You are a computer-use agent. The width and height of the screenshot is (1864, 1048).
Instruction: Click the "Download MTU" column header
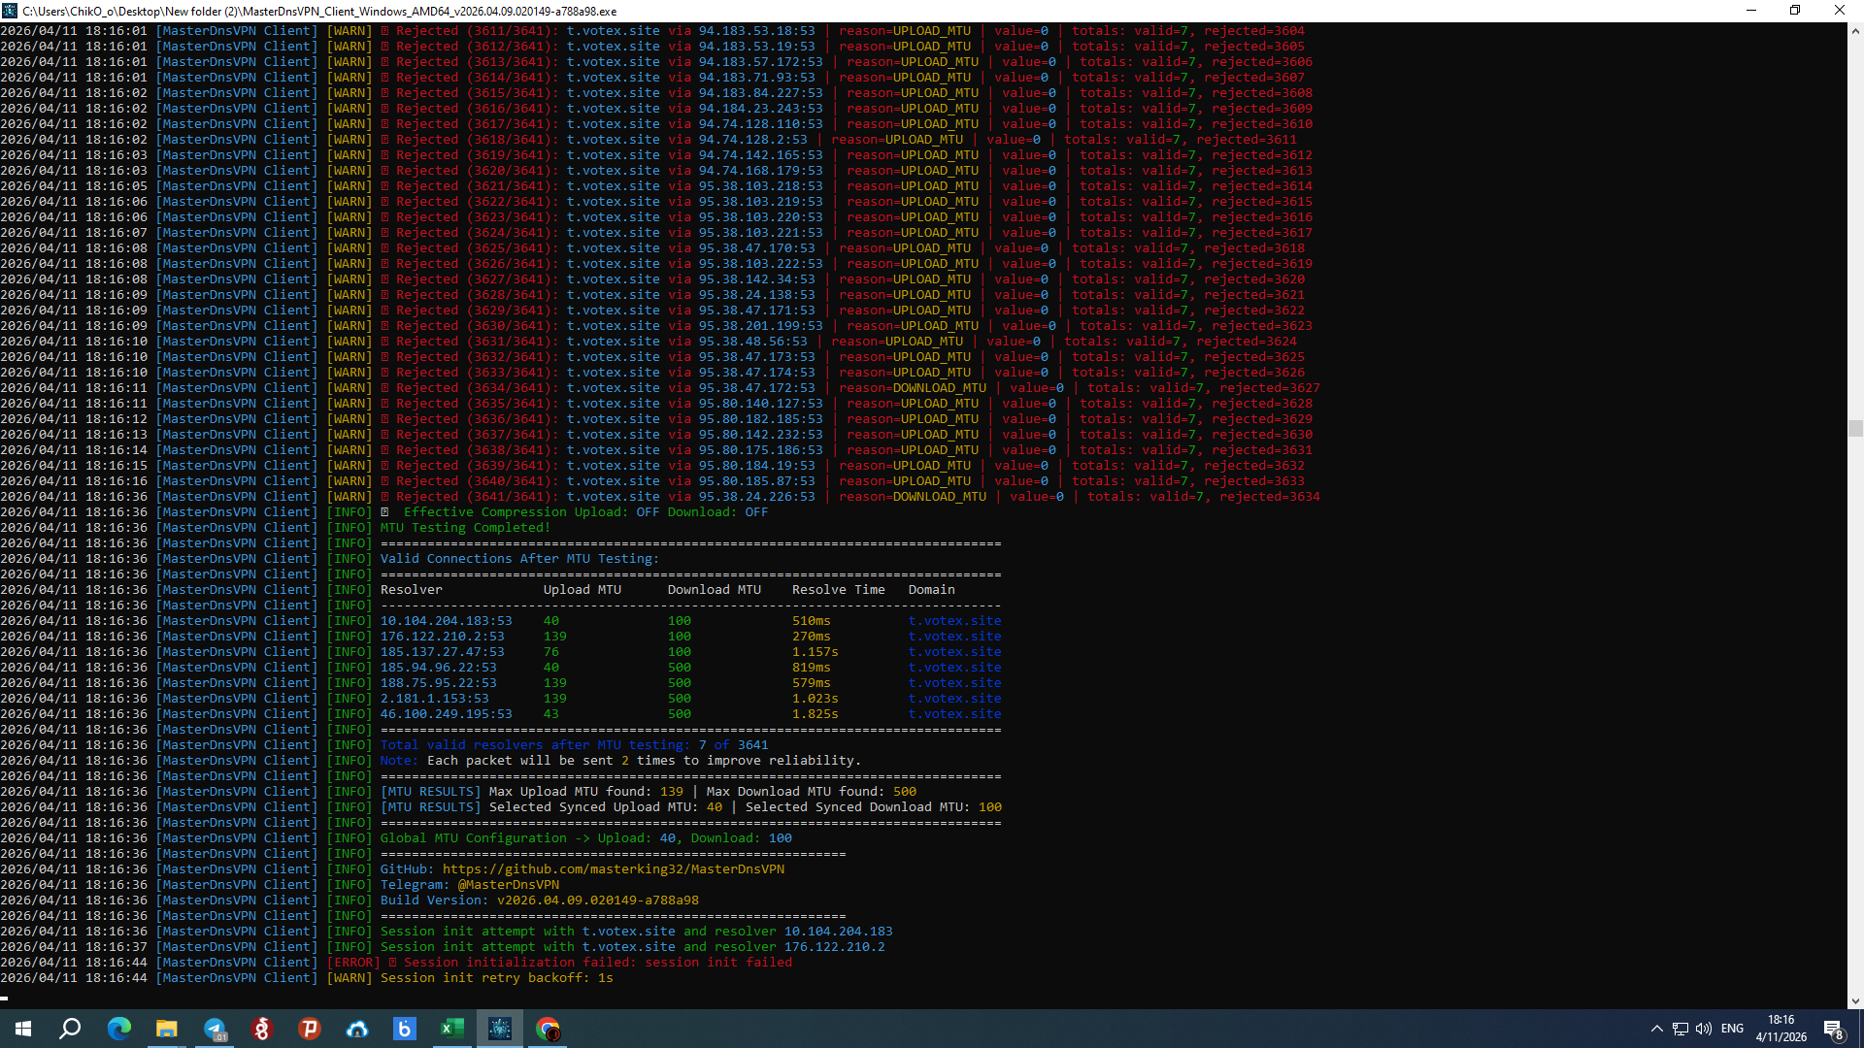(714, 590)
